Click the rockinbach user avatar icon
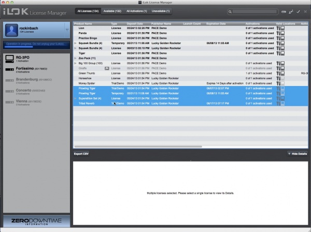Image resolution: width=311 pixels, height=232 pixels. click(11, 30)
